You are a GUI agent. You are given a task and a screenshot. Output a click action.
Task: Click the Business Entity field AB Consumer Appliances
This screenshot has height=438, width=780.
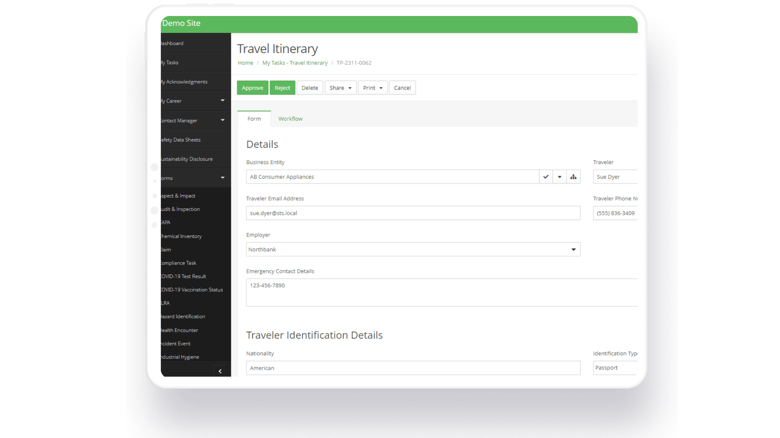pos(392,177)
